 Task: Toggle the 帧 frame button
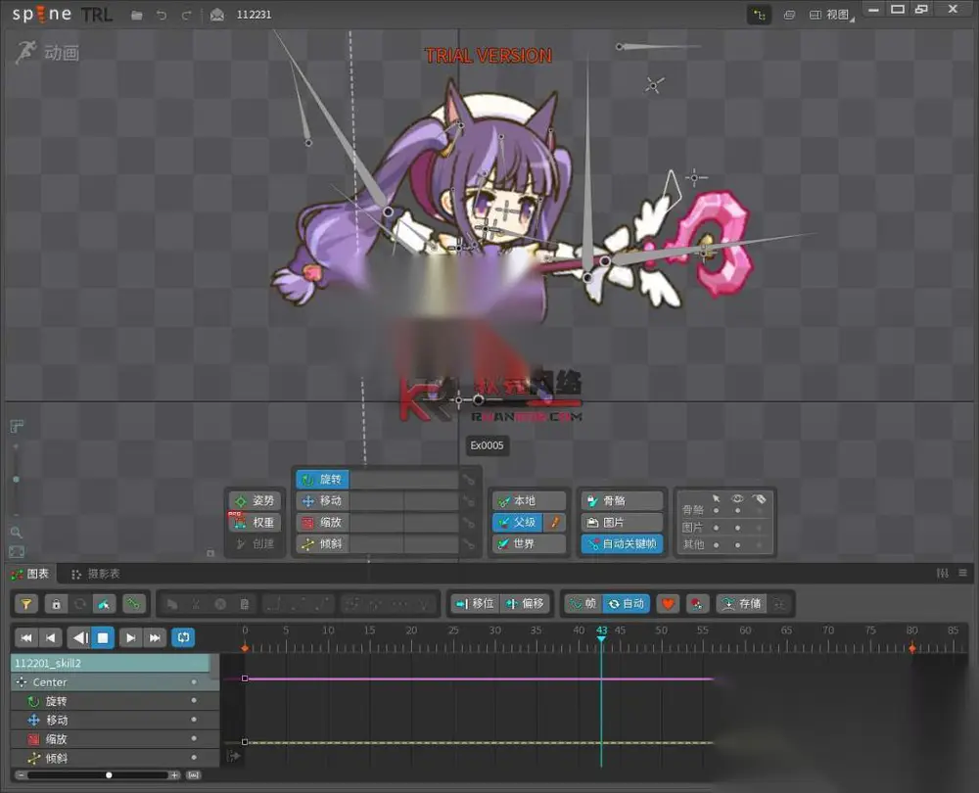pyautogui.click(x=583, y=604)
